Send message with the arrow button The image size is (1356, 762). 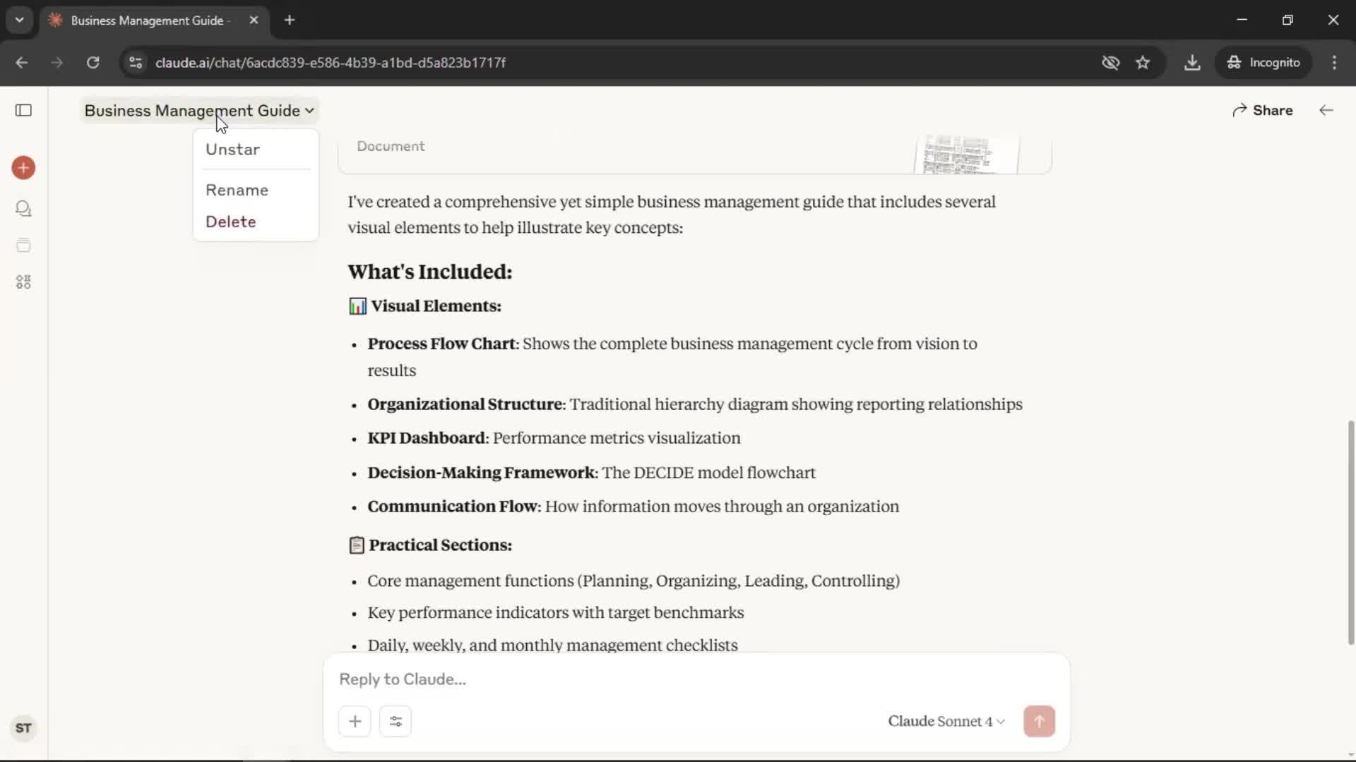point(1039,721)
